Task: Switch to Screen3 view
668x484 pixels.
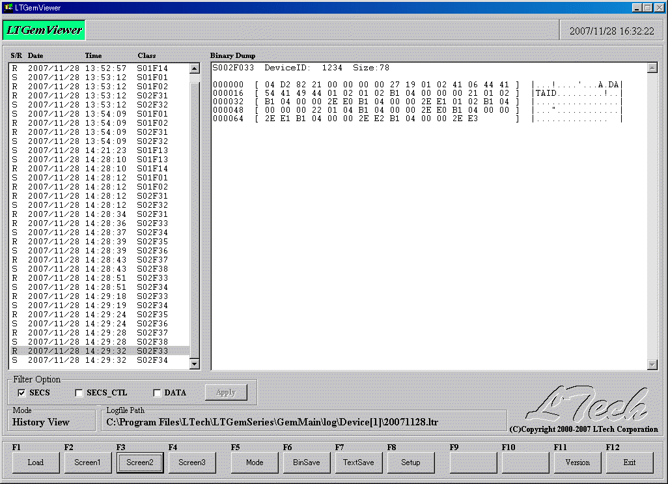Action: pos(191,463)
